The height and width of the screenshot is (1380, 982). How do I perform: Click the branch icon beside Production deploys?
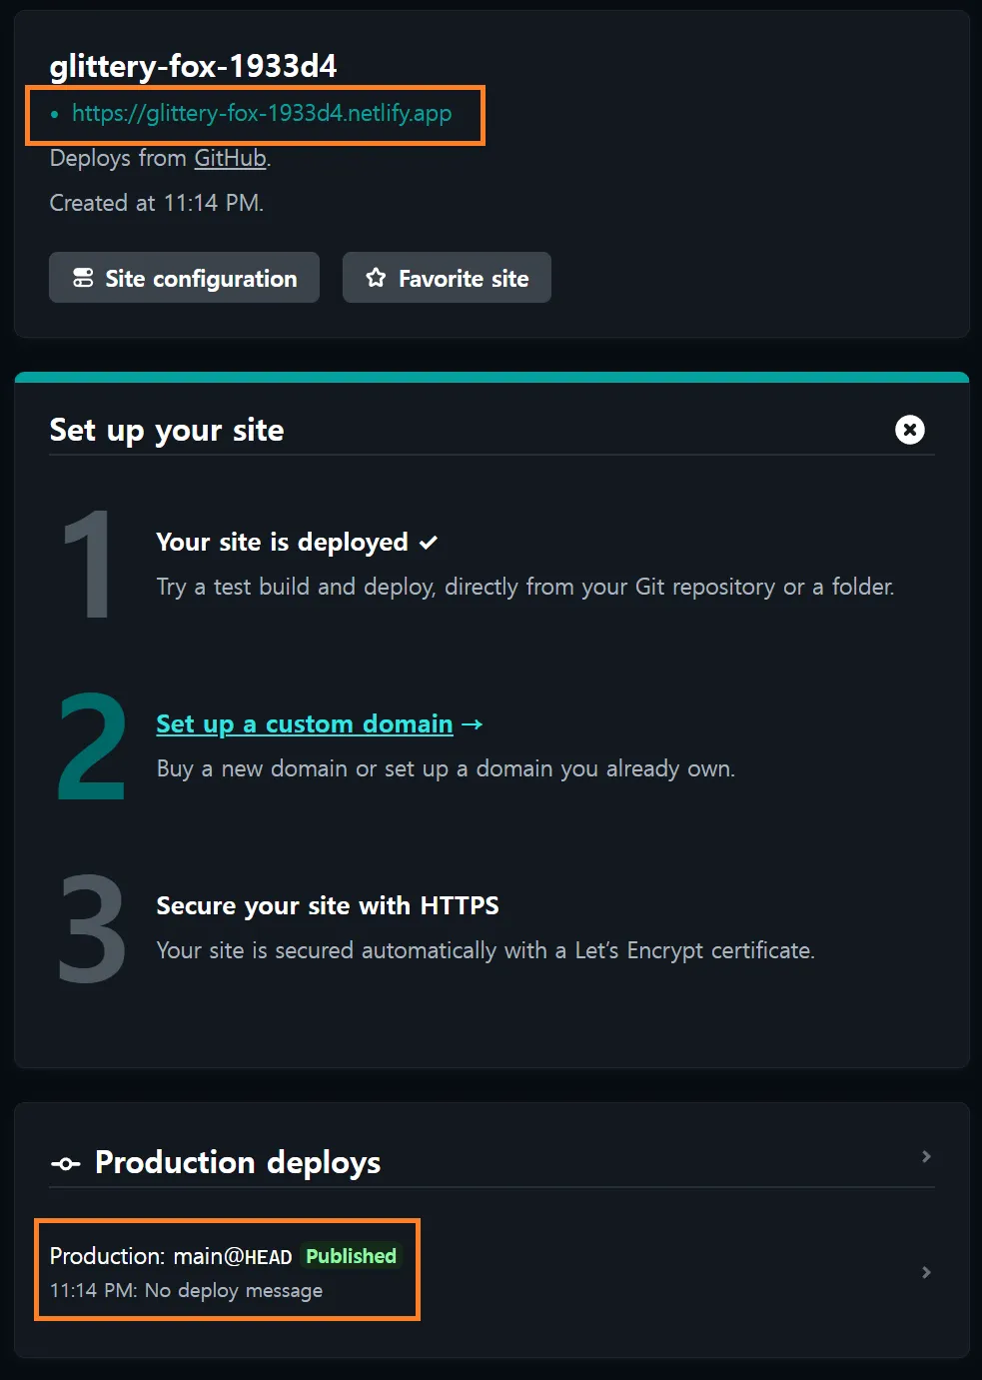[x=65, y=1162]
